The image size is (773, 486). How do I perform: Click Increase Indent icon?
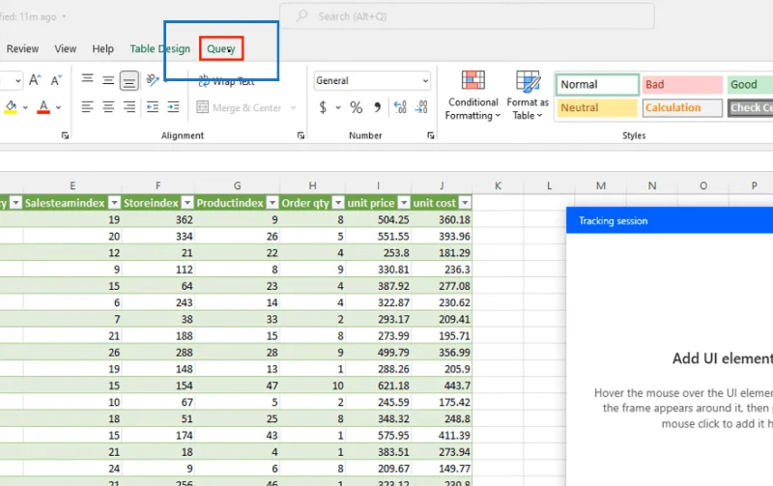174,107
